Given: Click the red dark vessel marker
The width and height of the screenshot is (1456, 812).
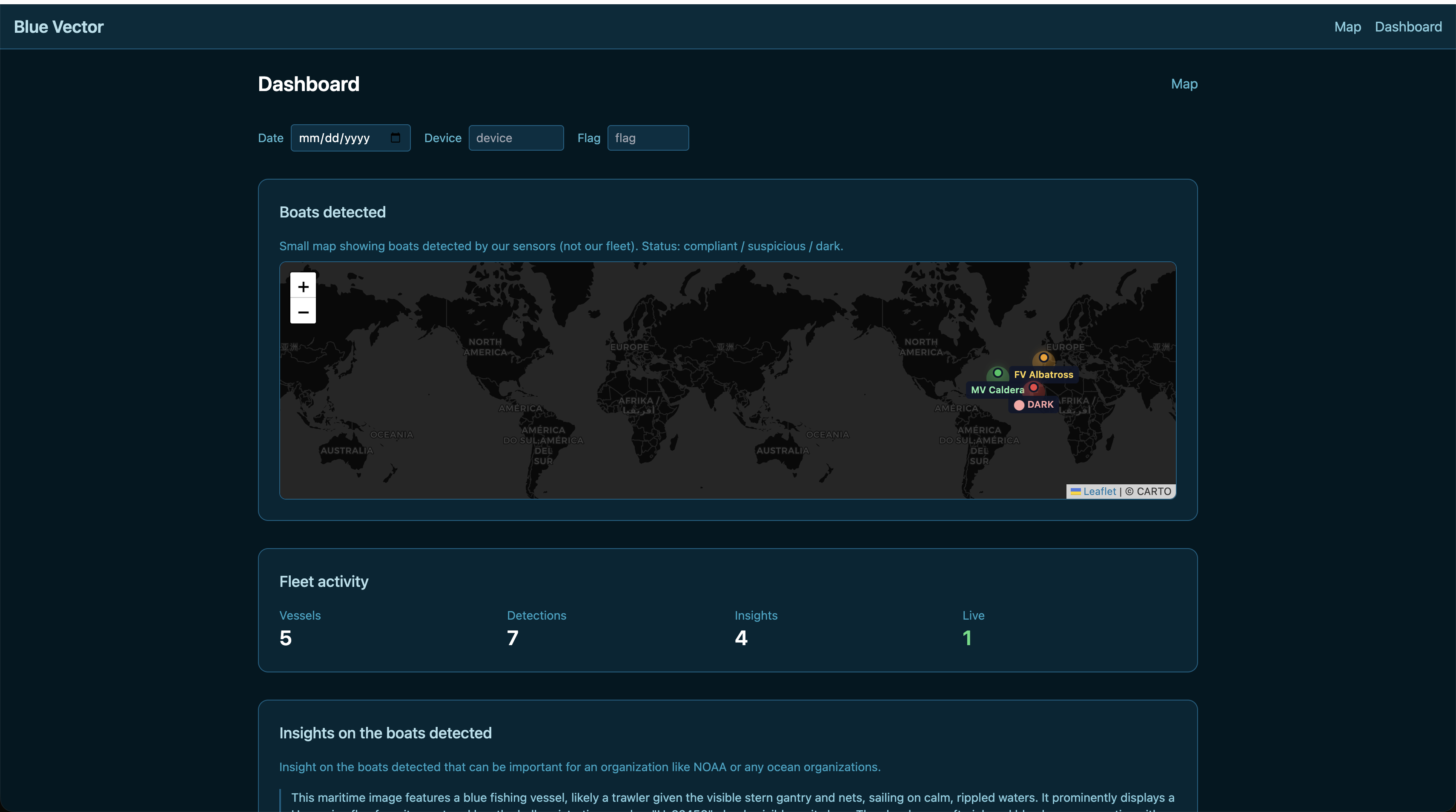Looking at the screenshot, I should click(x=1033, y=388).
